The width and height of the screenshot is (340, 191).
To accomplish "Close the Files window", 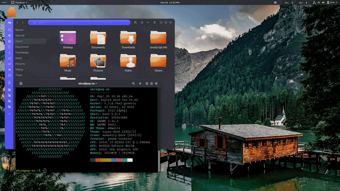I will [171, 22].
